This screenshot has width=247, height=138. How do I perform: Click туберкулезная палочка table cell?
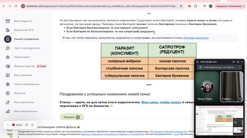coord(124,76)
